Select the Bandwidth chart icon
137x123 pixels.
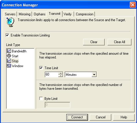coord(9,51)
